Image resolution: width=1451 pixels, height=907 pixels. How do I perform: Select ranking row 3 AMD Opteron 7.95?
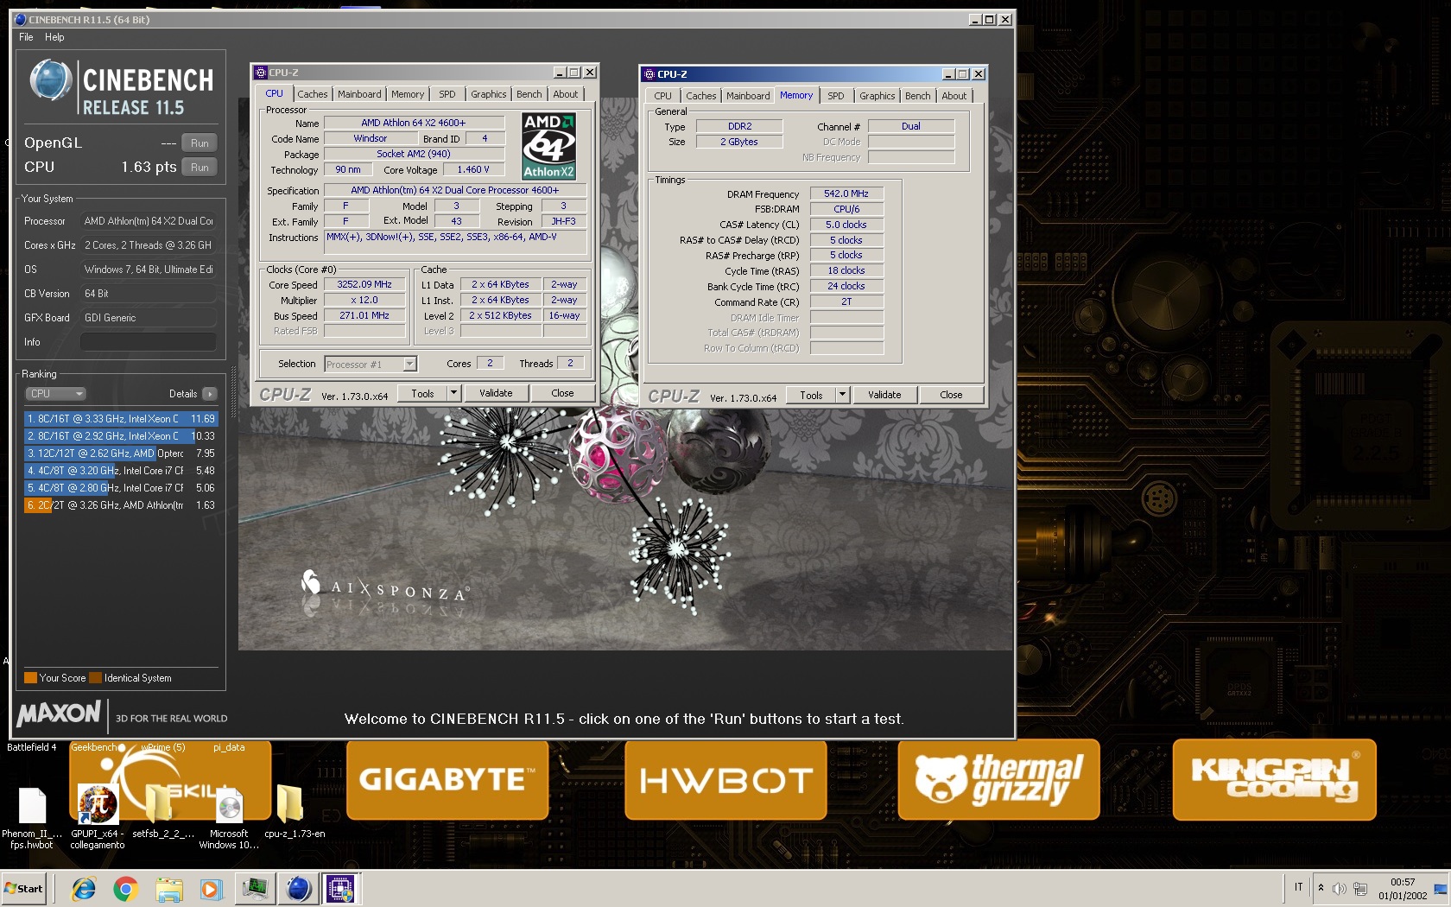(x=121, y=453)
